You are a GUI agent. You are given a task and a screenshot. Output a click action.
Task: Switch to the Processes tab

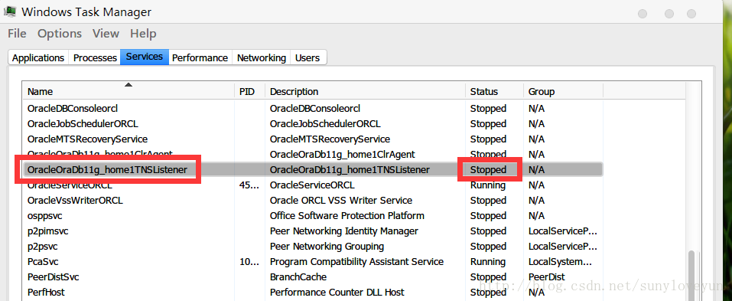pyautogui.click(x=95, y=58)
